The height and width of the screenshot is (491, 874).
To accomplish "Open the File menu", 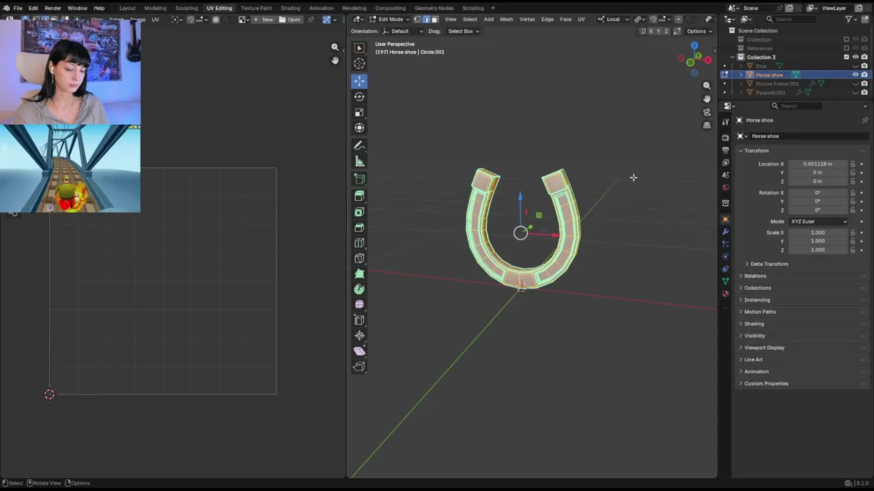I will coord(18,8).
